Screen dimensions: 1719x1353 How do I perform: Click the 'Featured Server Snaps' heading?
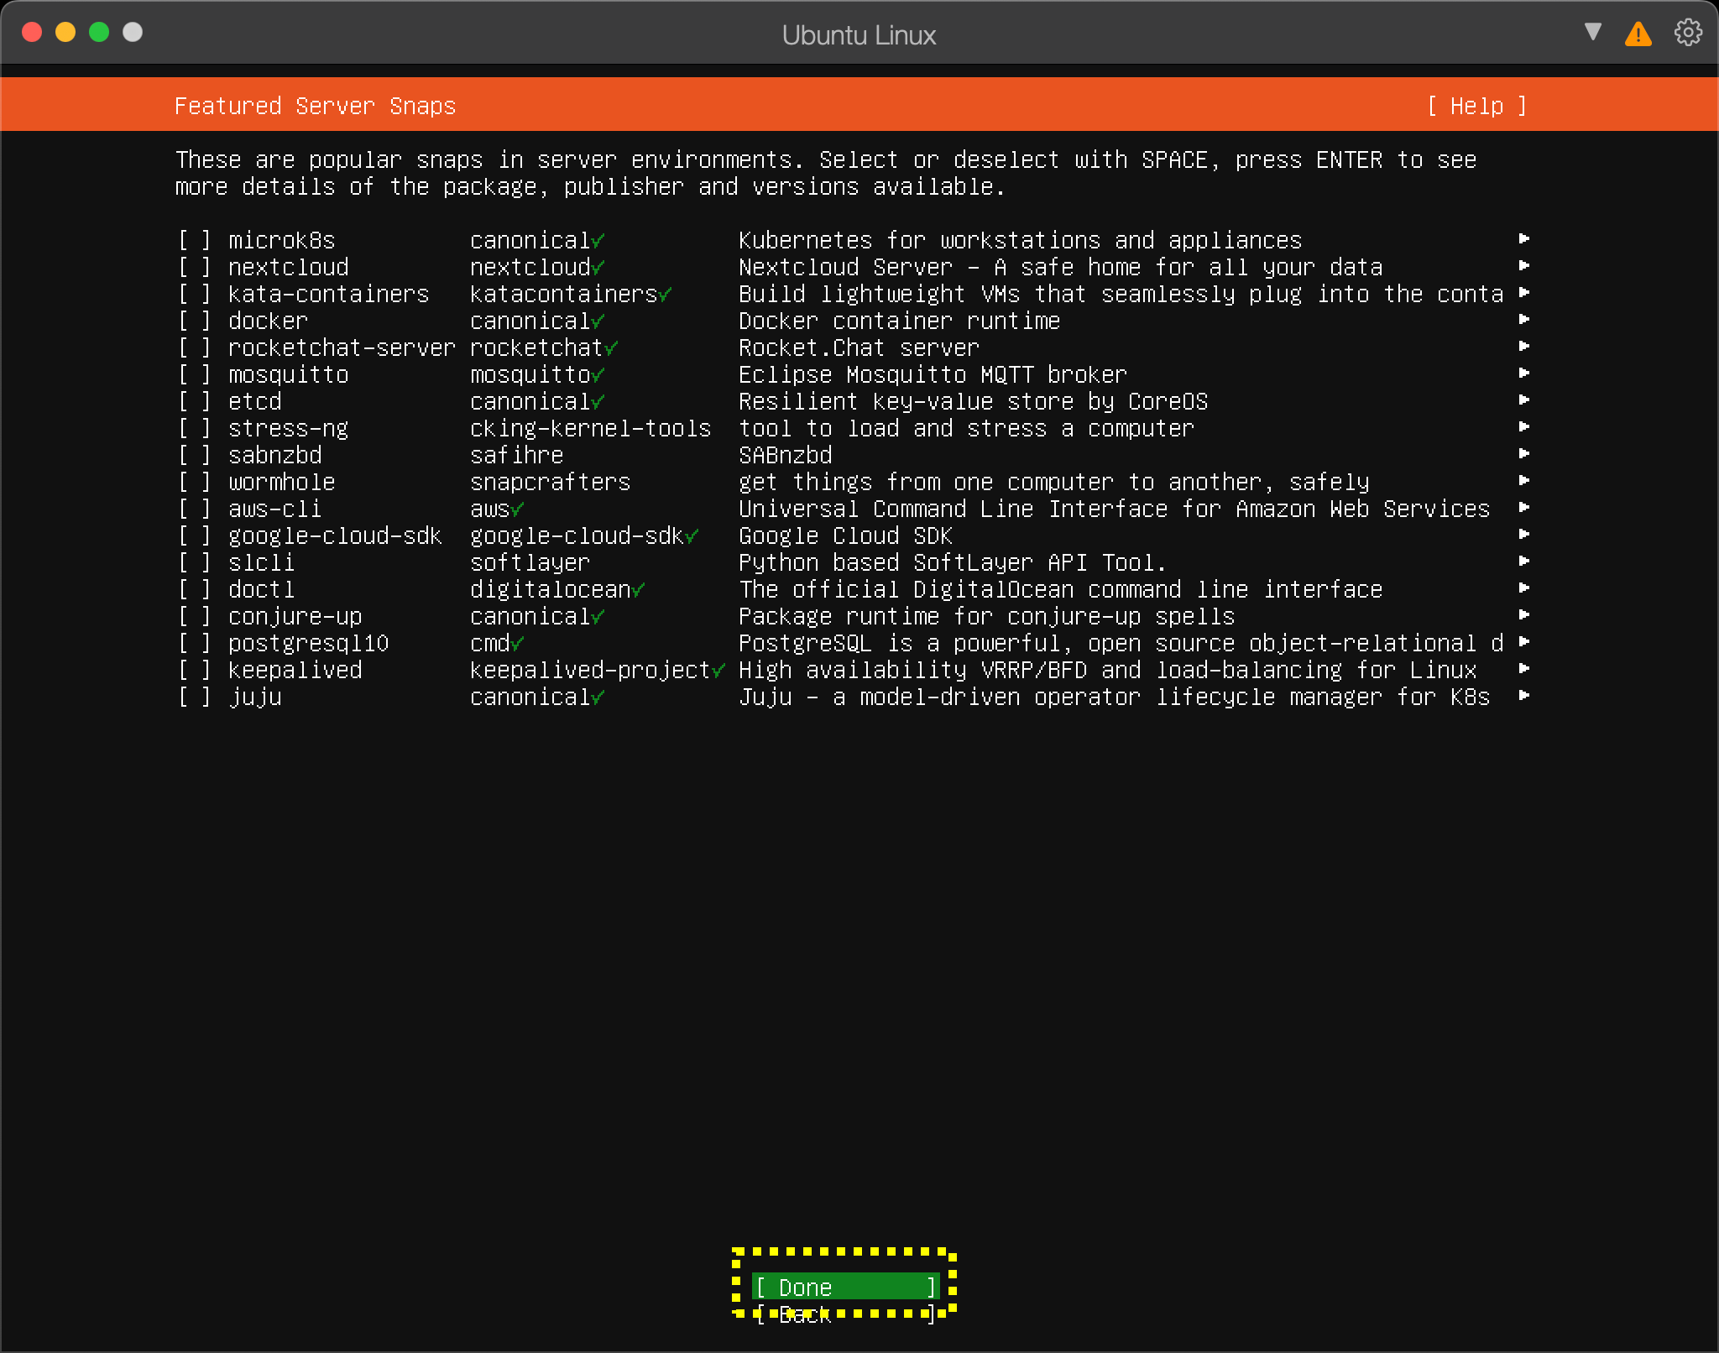click(315, 107)
